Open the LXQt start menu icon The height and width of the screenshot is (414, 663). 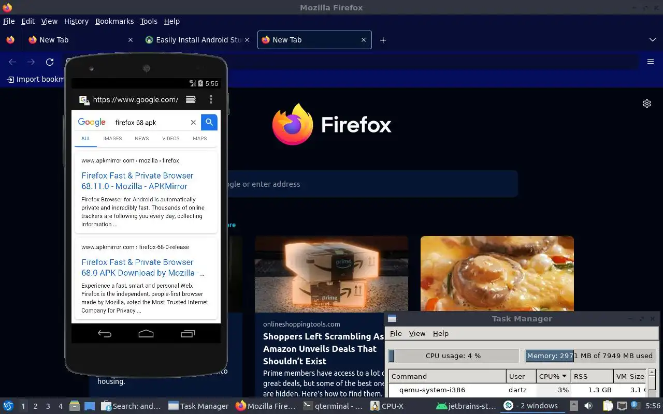click(x=8, y=406)
